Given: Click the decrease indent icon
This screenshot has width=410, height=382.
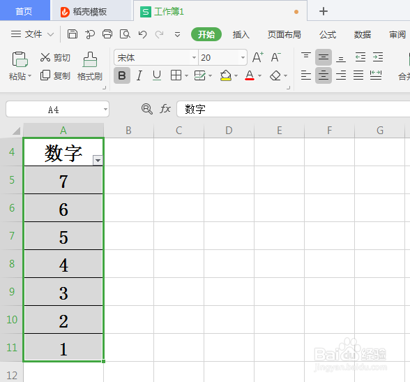Looking at the screenshot, I should click(360, 57).
